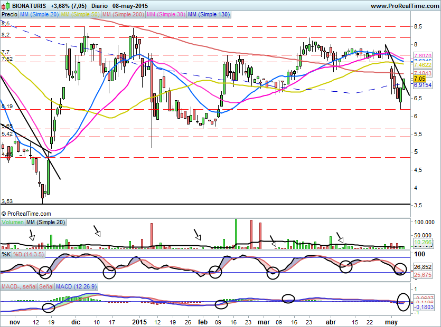Screen dimensions: 441x327
Task: Click MM (Simple 20) in price legend
Action: point(39,14)
